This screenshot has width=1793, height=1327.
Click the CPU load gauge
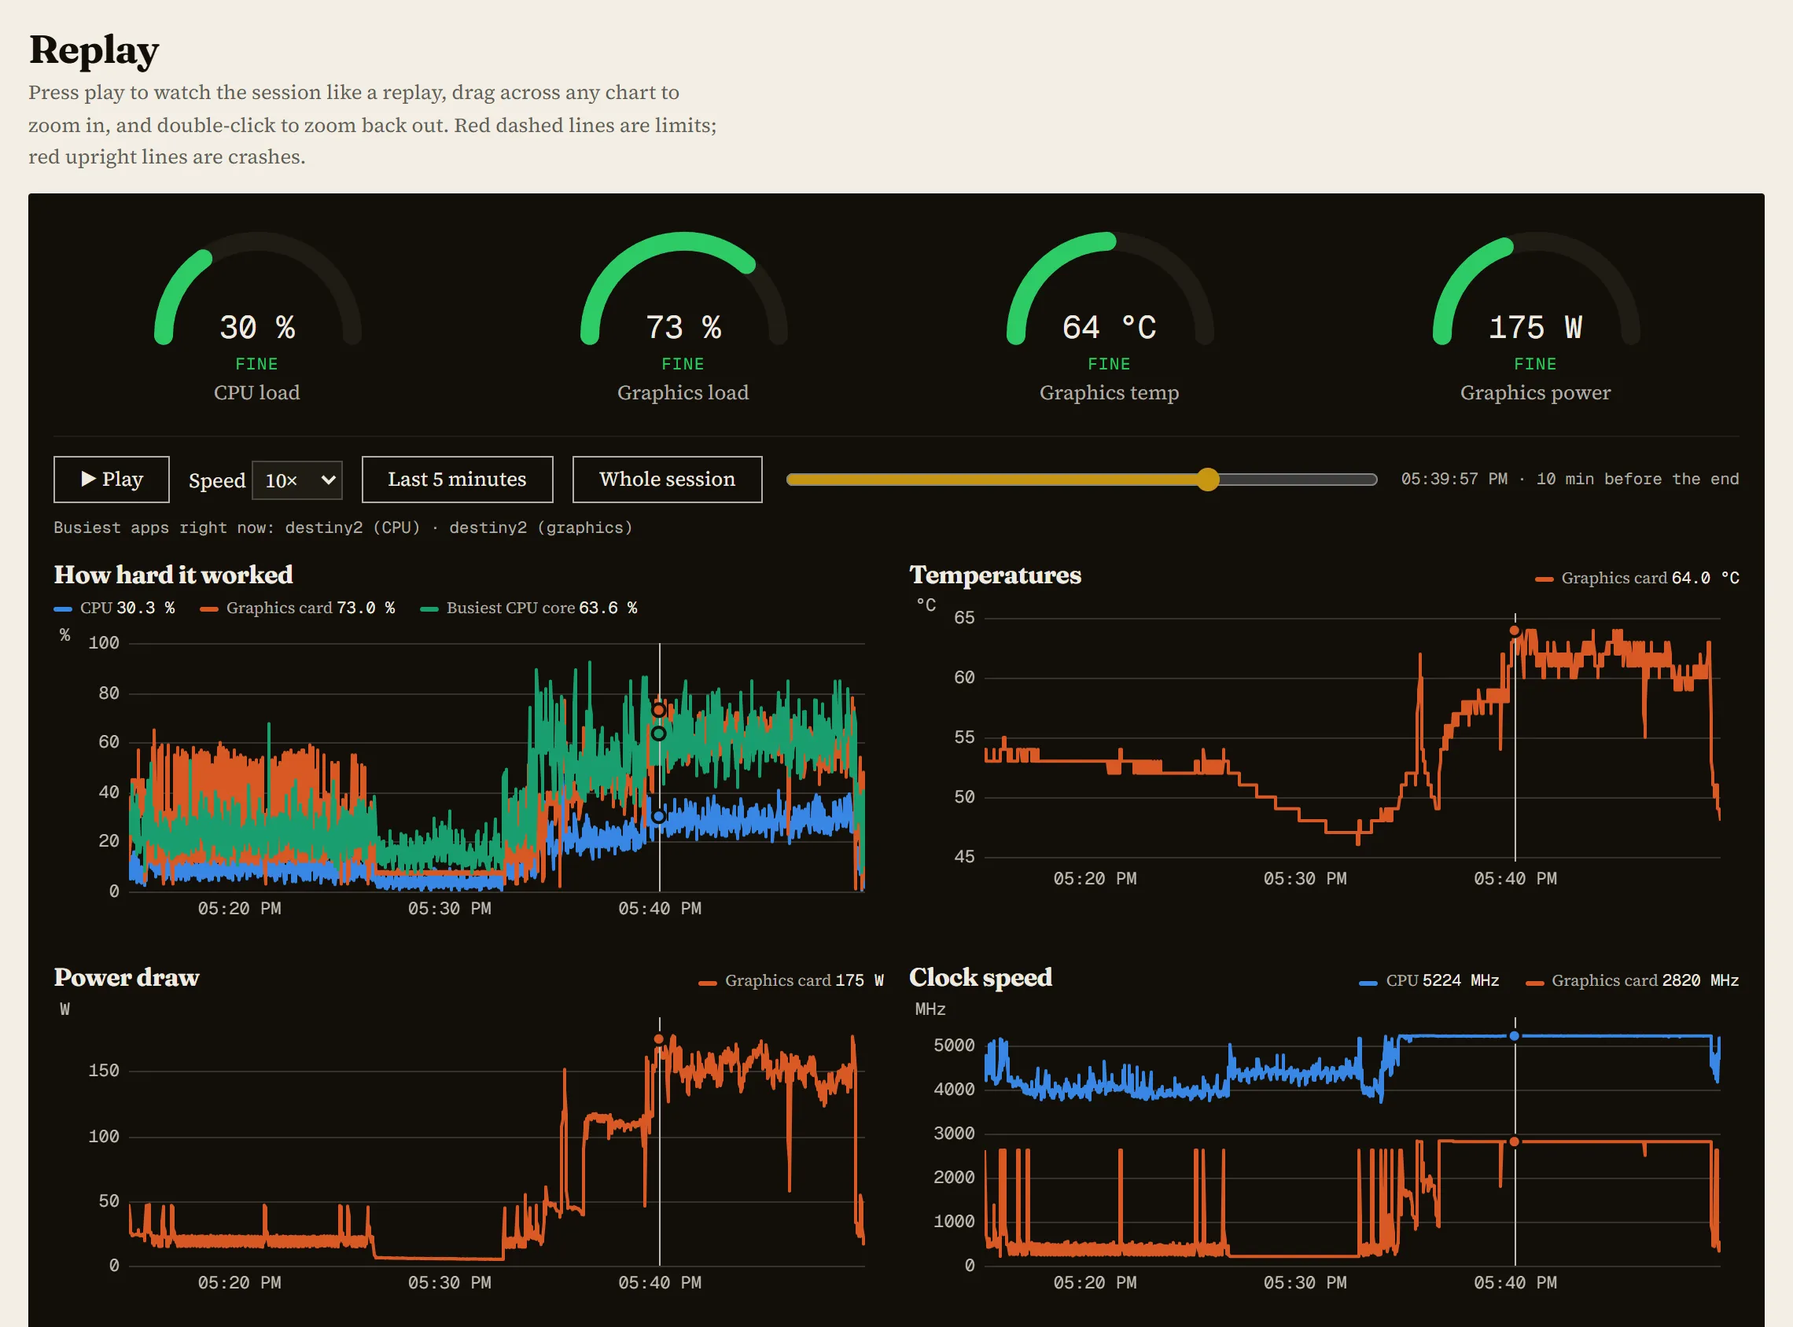[x=257, y=317]
